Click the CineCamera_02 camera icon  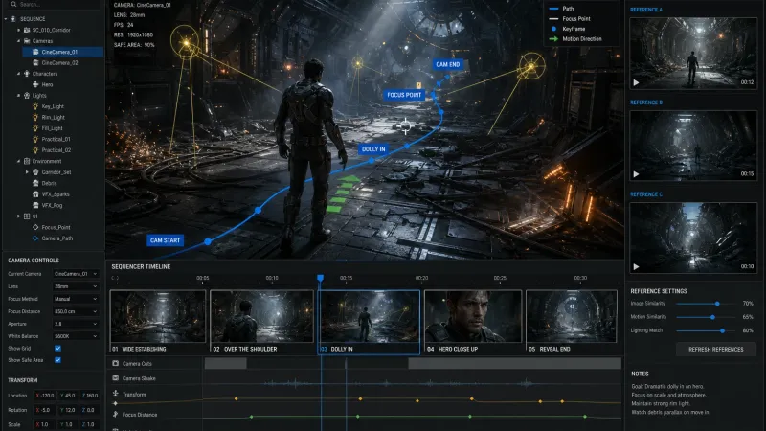35,62
